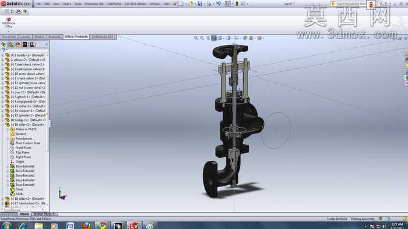Click Edit Appearance in view toolbar

click(245, 39)
